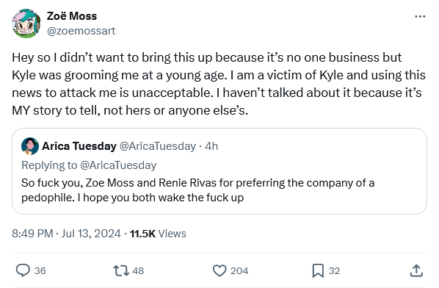Open the @zoemossart handle
This screenshot has width=439, height=288.
(81, 31)
